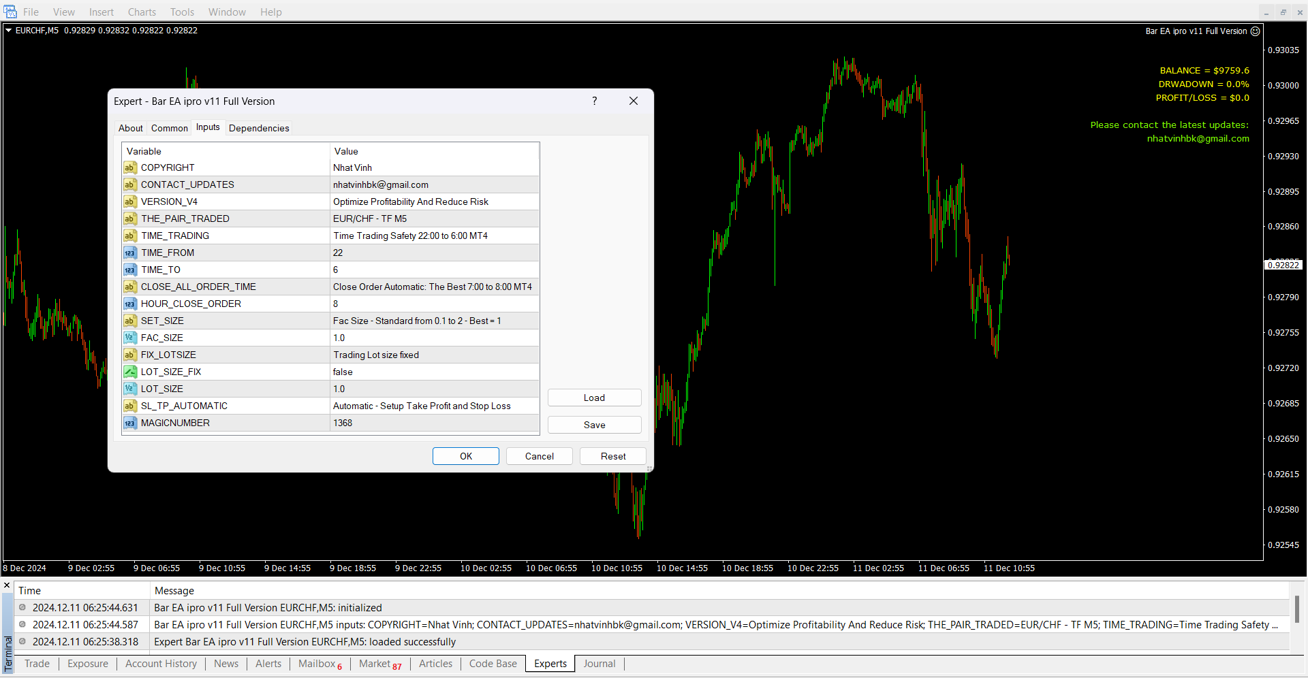
Task: Switch to the Common tab
Action: 169,128
